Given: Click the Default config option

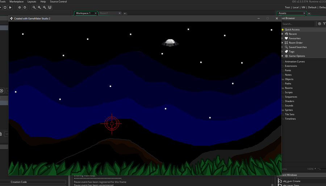Looking at the screenshot, I should pos(312,7).
